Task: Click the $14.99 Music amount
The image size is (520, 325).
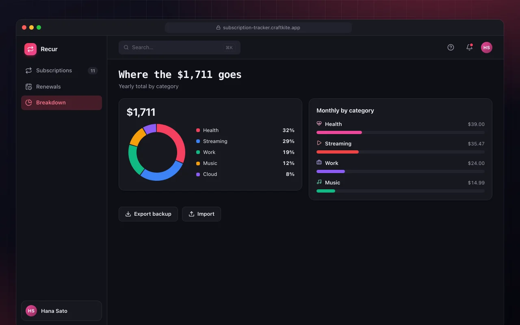Action: pyautogui.click(x=476, y=183)
